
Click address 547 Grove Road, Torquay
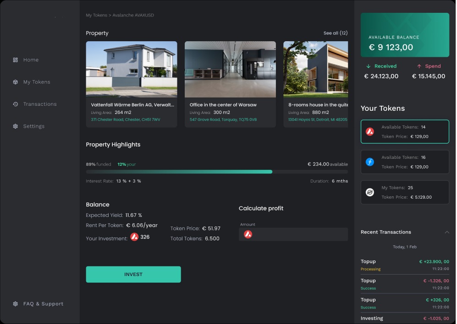[223, 119]
